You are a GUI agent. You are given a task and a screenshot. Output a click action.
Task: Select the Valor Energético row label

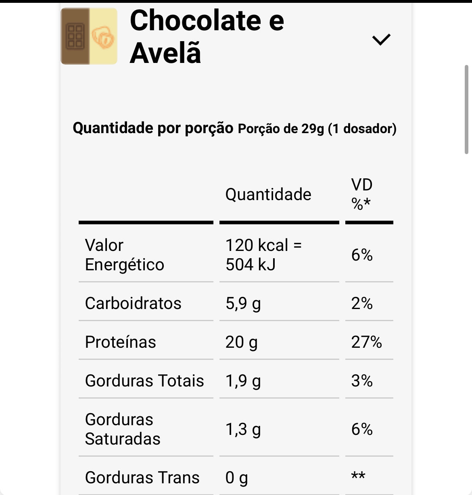pos(124,255)
